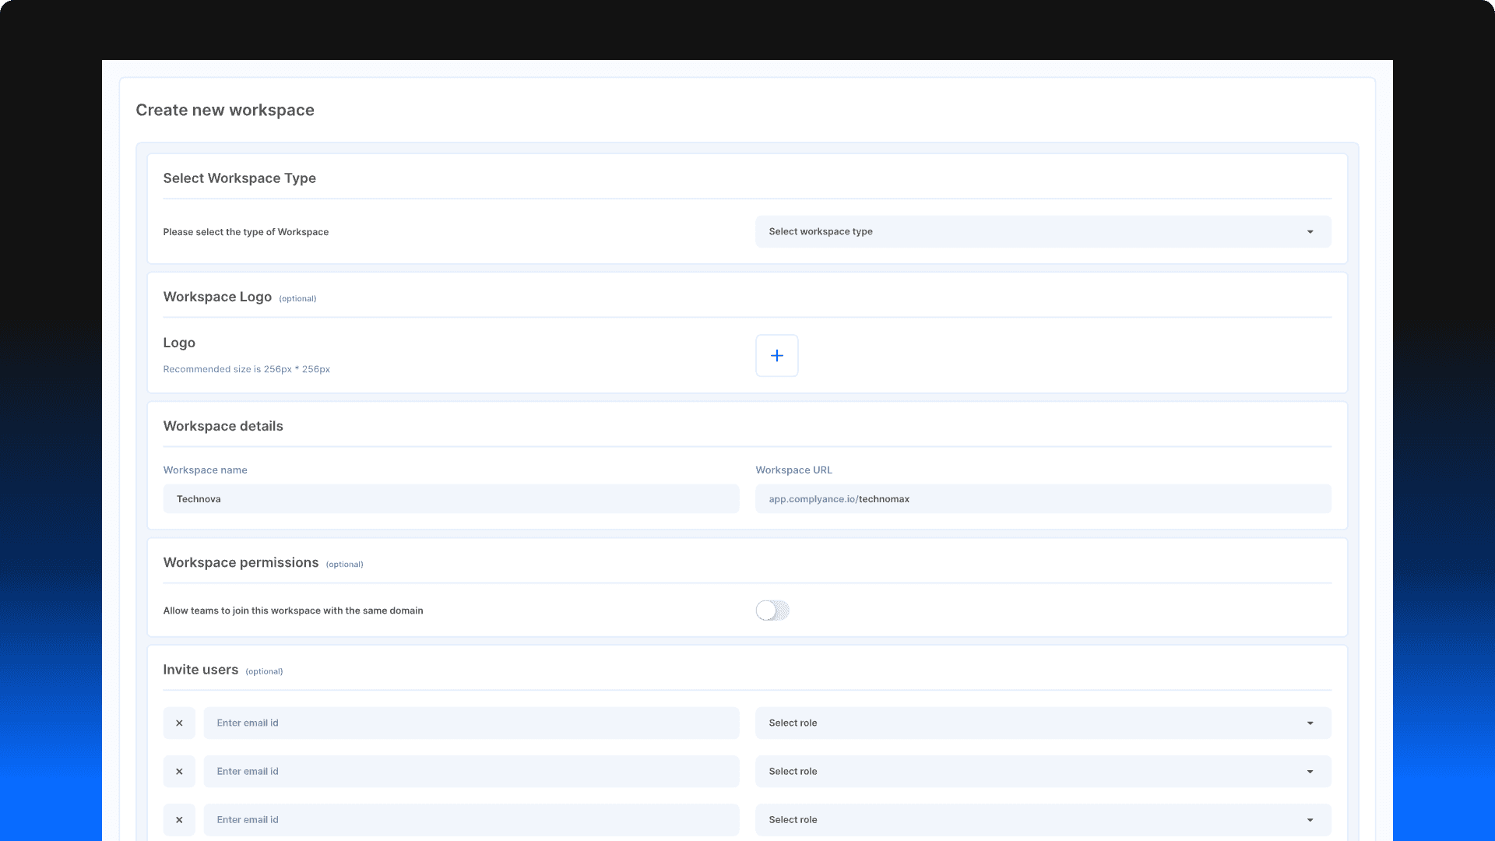Image resolution: width=1495 pixels, height=841 pixels.
Task: Remove the third invite user row
Action: click(x=179, y=820)
